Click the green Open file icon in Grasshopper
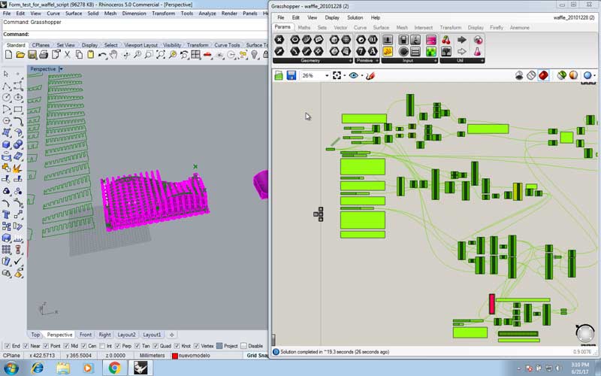The width and height of the screenshot is (601, 376). pyautogui.click(x=279, y=76)
